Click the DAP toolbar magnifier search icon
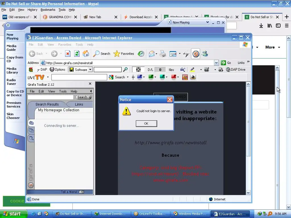The height and width of the screenshot is (218, 291). pos(125,70)
